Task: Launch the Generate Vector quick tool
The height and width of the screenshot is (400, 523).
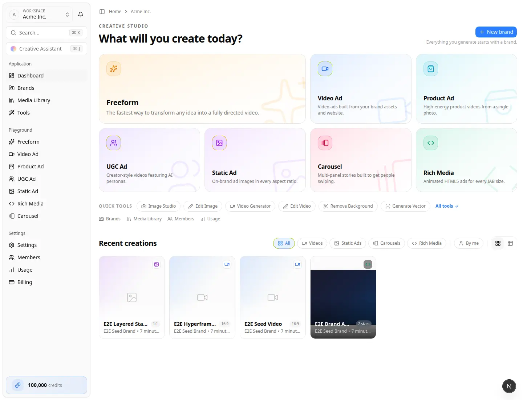Action: tap(405, 206)
